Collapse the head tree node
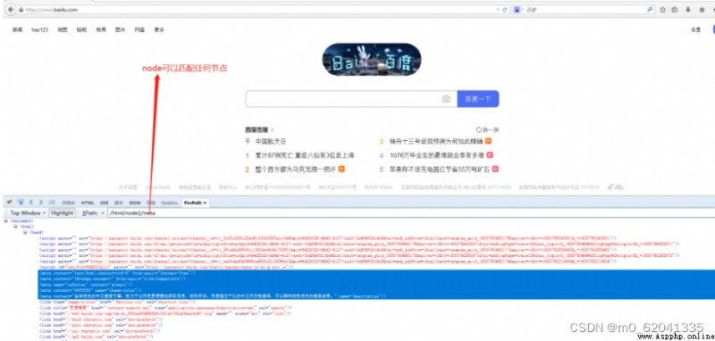The height and width of the screenshot is (341, 715). coord(26,232)
